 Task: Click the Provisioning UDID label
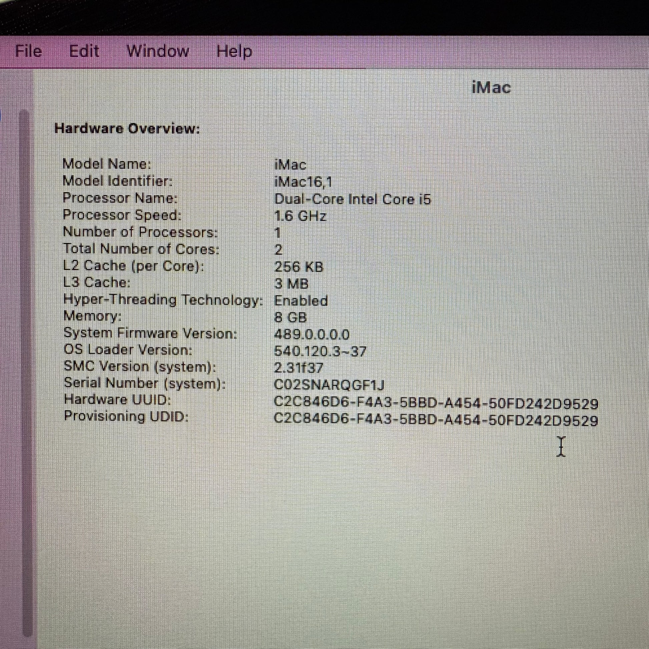[126, 417]
